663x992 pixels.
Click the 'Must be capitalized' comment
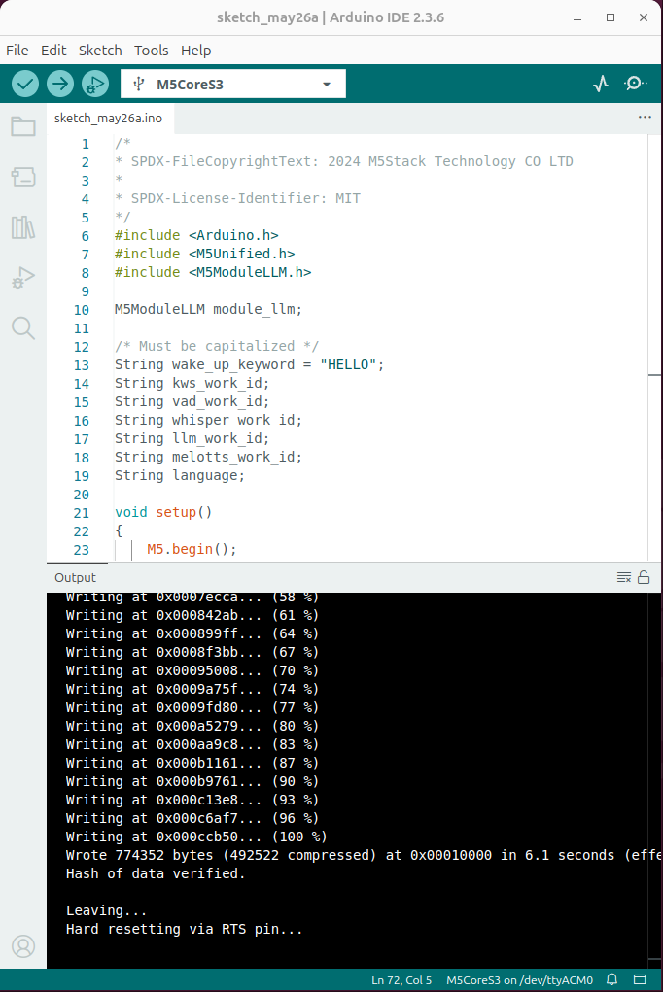point(217,346)
